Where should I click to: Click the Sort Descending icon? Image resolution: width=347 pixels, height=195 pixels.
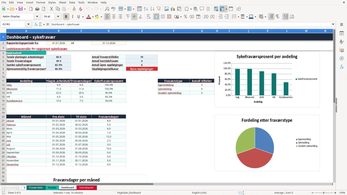click(152, 9)
